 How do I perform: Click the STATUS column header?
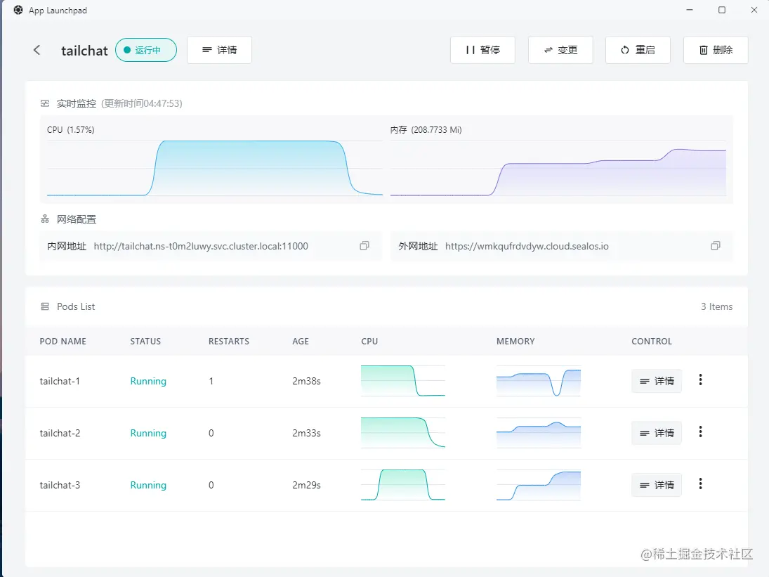click(x=145, y=342)
